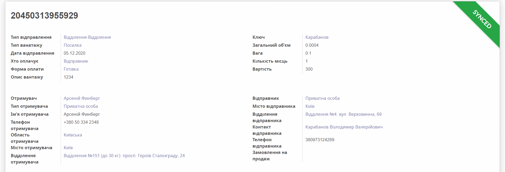Image resolution: width=505 pixels, height=172 pixels.
Task: Open Відділення №4 sender branch link
Action: point(343,114)
